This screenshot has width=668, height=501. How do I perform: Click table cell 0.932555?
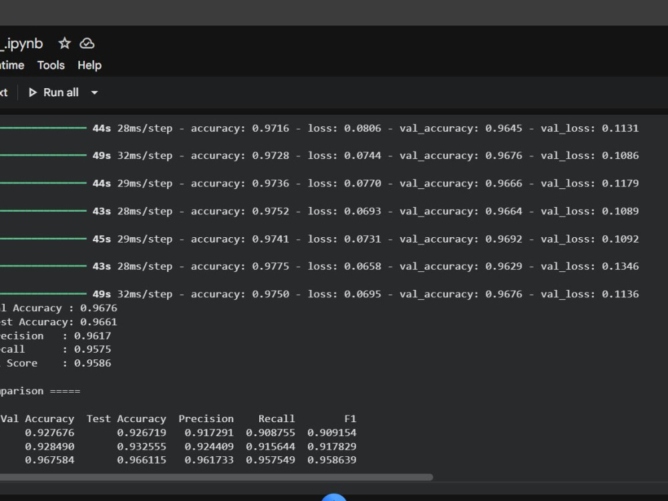[x=142, y=446]
